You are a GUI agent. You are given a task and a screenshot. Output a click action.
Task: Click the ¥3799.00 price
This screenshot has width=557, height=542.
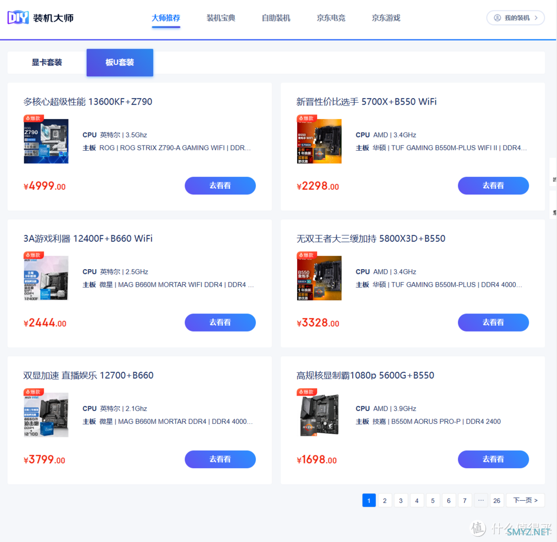[x=44, y=459]
